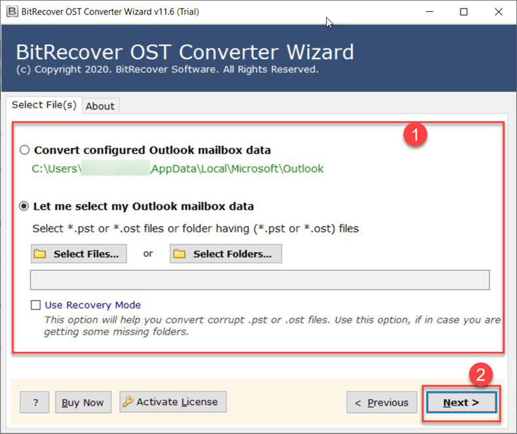
Task: Click the Copyright 2020 BitRecover Software line
Action: click(x=167, y=70)
